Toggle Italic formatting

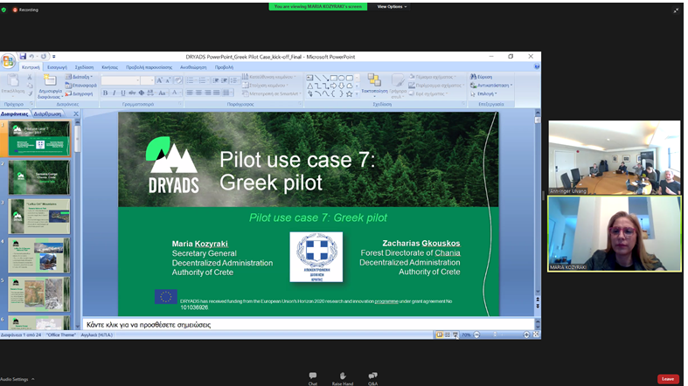pos(114,93)
